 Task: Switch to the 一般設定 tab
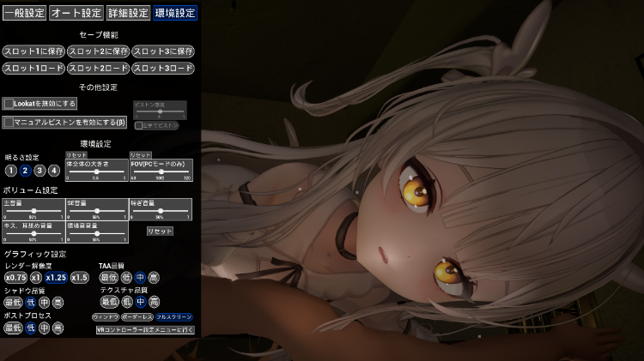(24, 13)
